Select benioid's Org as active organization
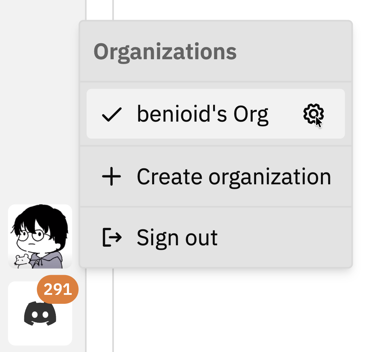 tap(203, 113)
